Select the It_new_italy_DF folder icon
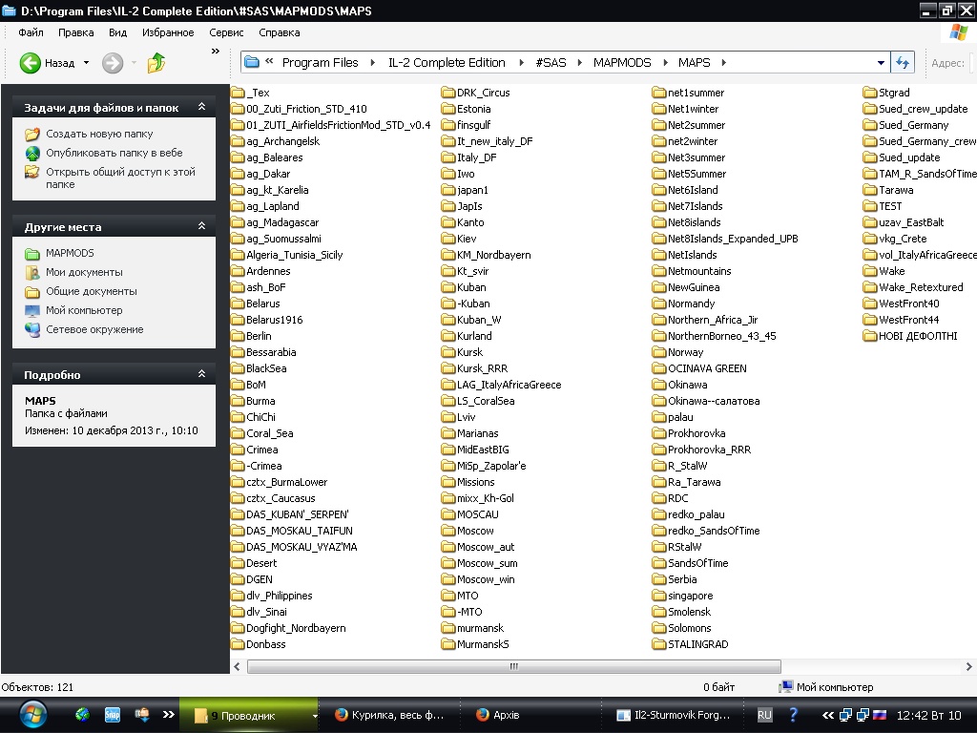The image size is (977, 733). tap(448, 141)
